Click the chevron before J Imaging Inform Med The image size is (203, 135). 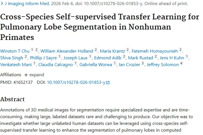click(x=2, y=4)
